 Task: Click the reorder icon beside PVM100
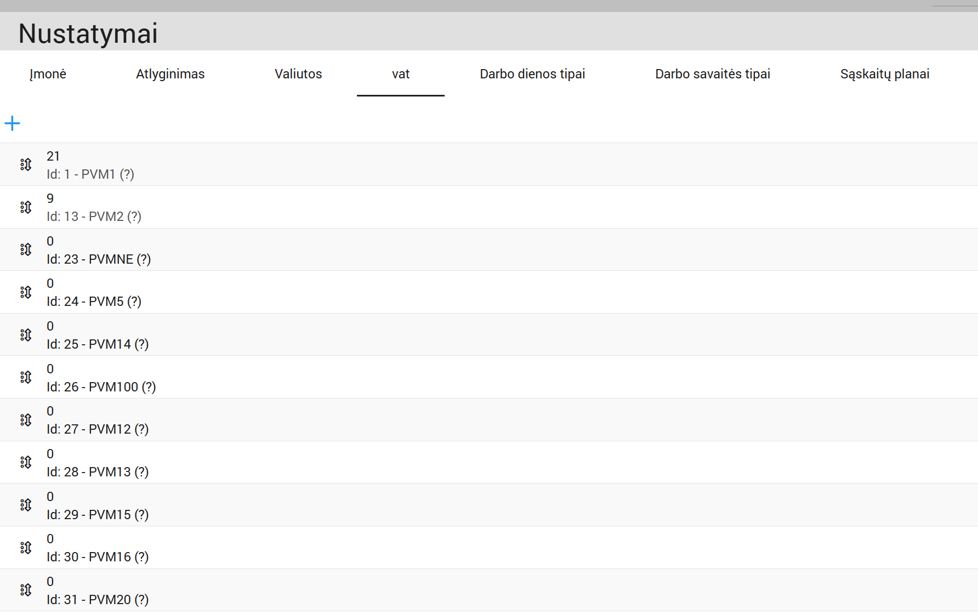pyautogui.click(x=26, y=377)
